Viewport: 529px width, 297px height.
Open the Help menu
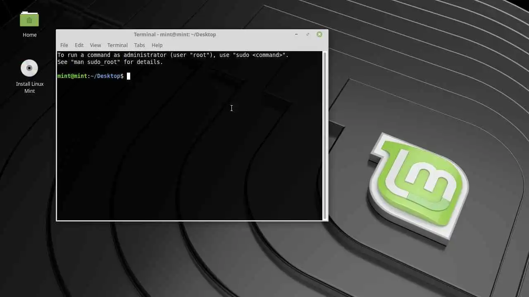tap(157, 45)
